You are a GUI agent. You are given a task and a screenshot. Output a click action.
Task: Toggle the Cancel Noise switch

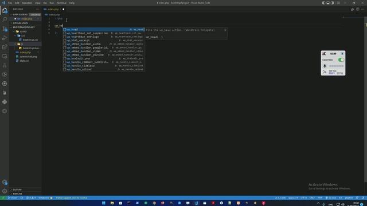click(x=341, y=60)
